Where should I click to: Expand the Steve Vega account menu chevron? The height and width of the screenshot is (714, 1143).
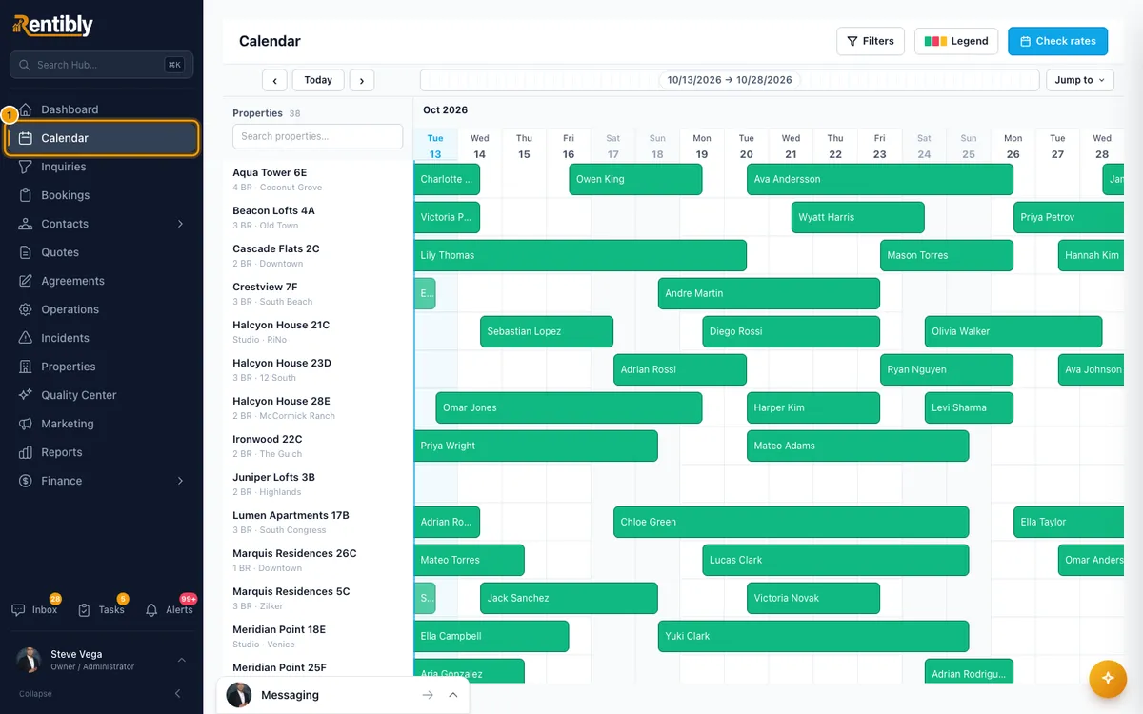181,660
